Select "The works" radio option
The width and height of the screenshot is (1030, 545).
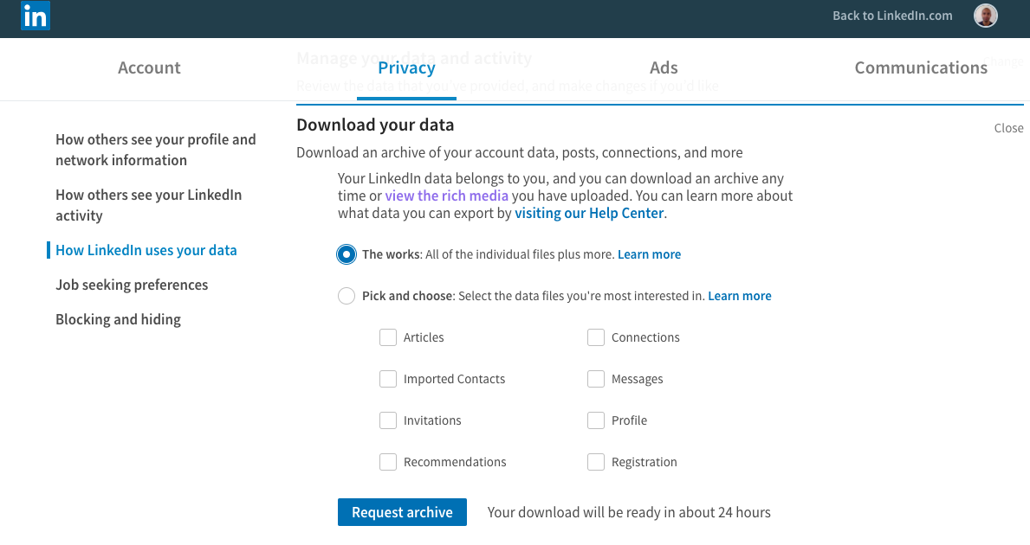point(347,254)
